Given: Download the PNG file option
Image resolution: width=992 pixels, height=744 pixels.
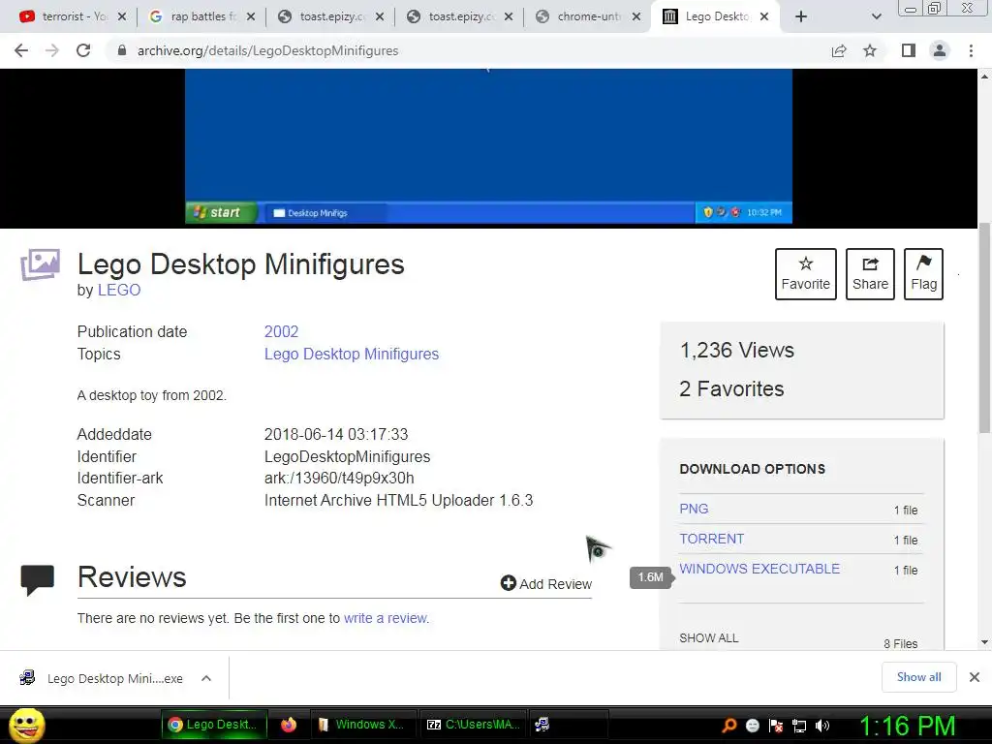Looking at the screenshot, I should (694, 509).
